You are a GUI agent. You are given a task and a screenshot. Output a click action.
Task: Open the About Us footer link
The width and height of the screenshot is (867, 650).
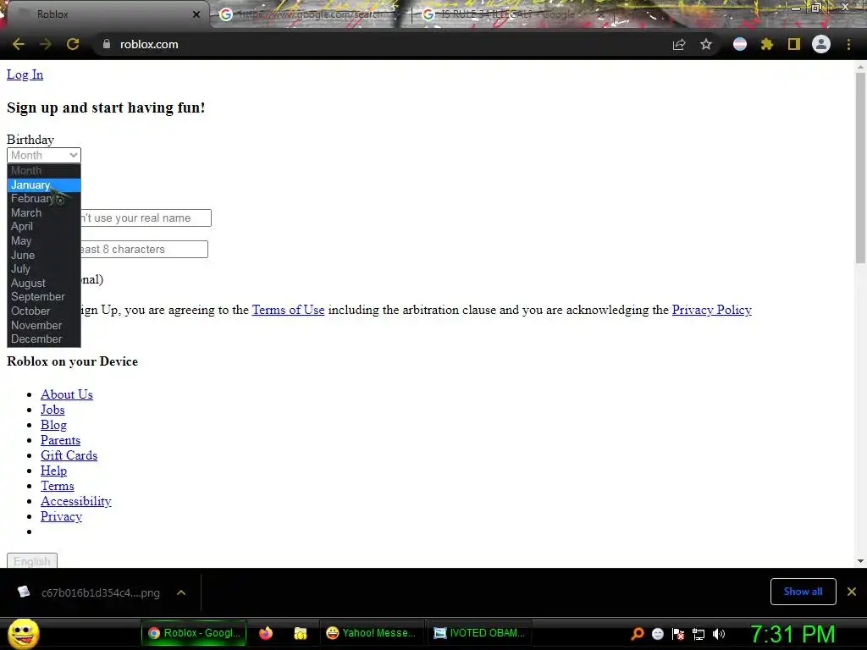tap(66, 394)
